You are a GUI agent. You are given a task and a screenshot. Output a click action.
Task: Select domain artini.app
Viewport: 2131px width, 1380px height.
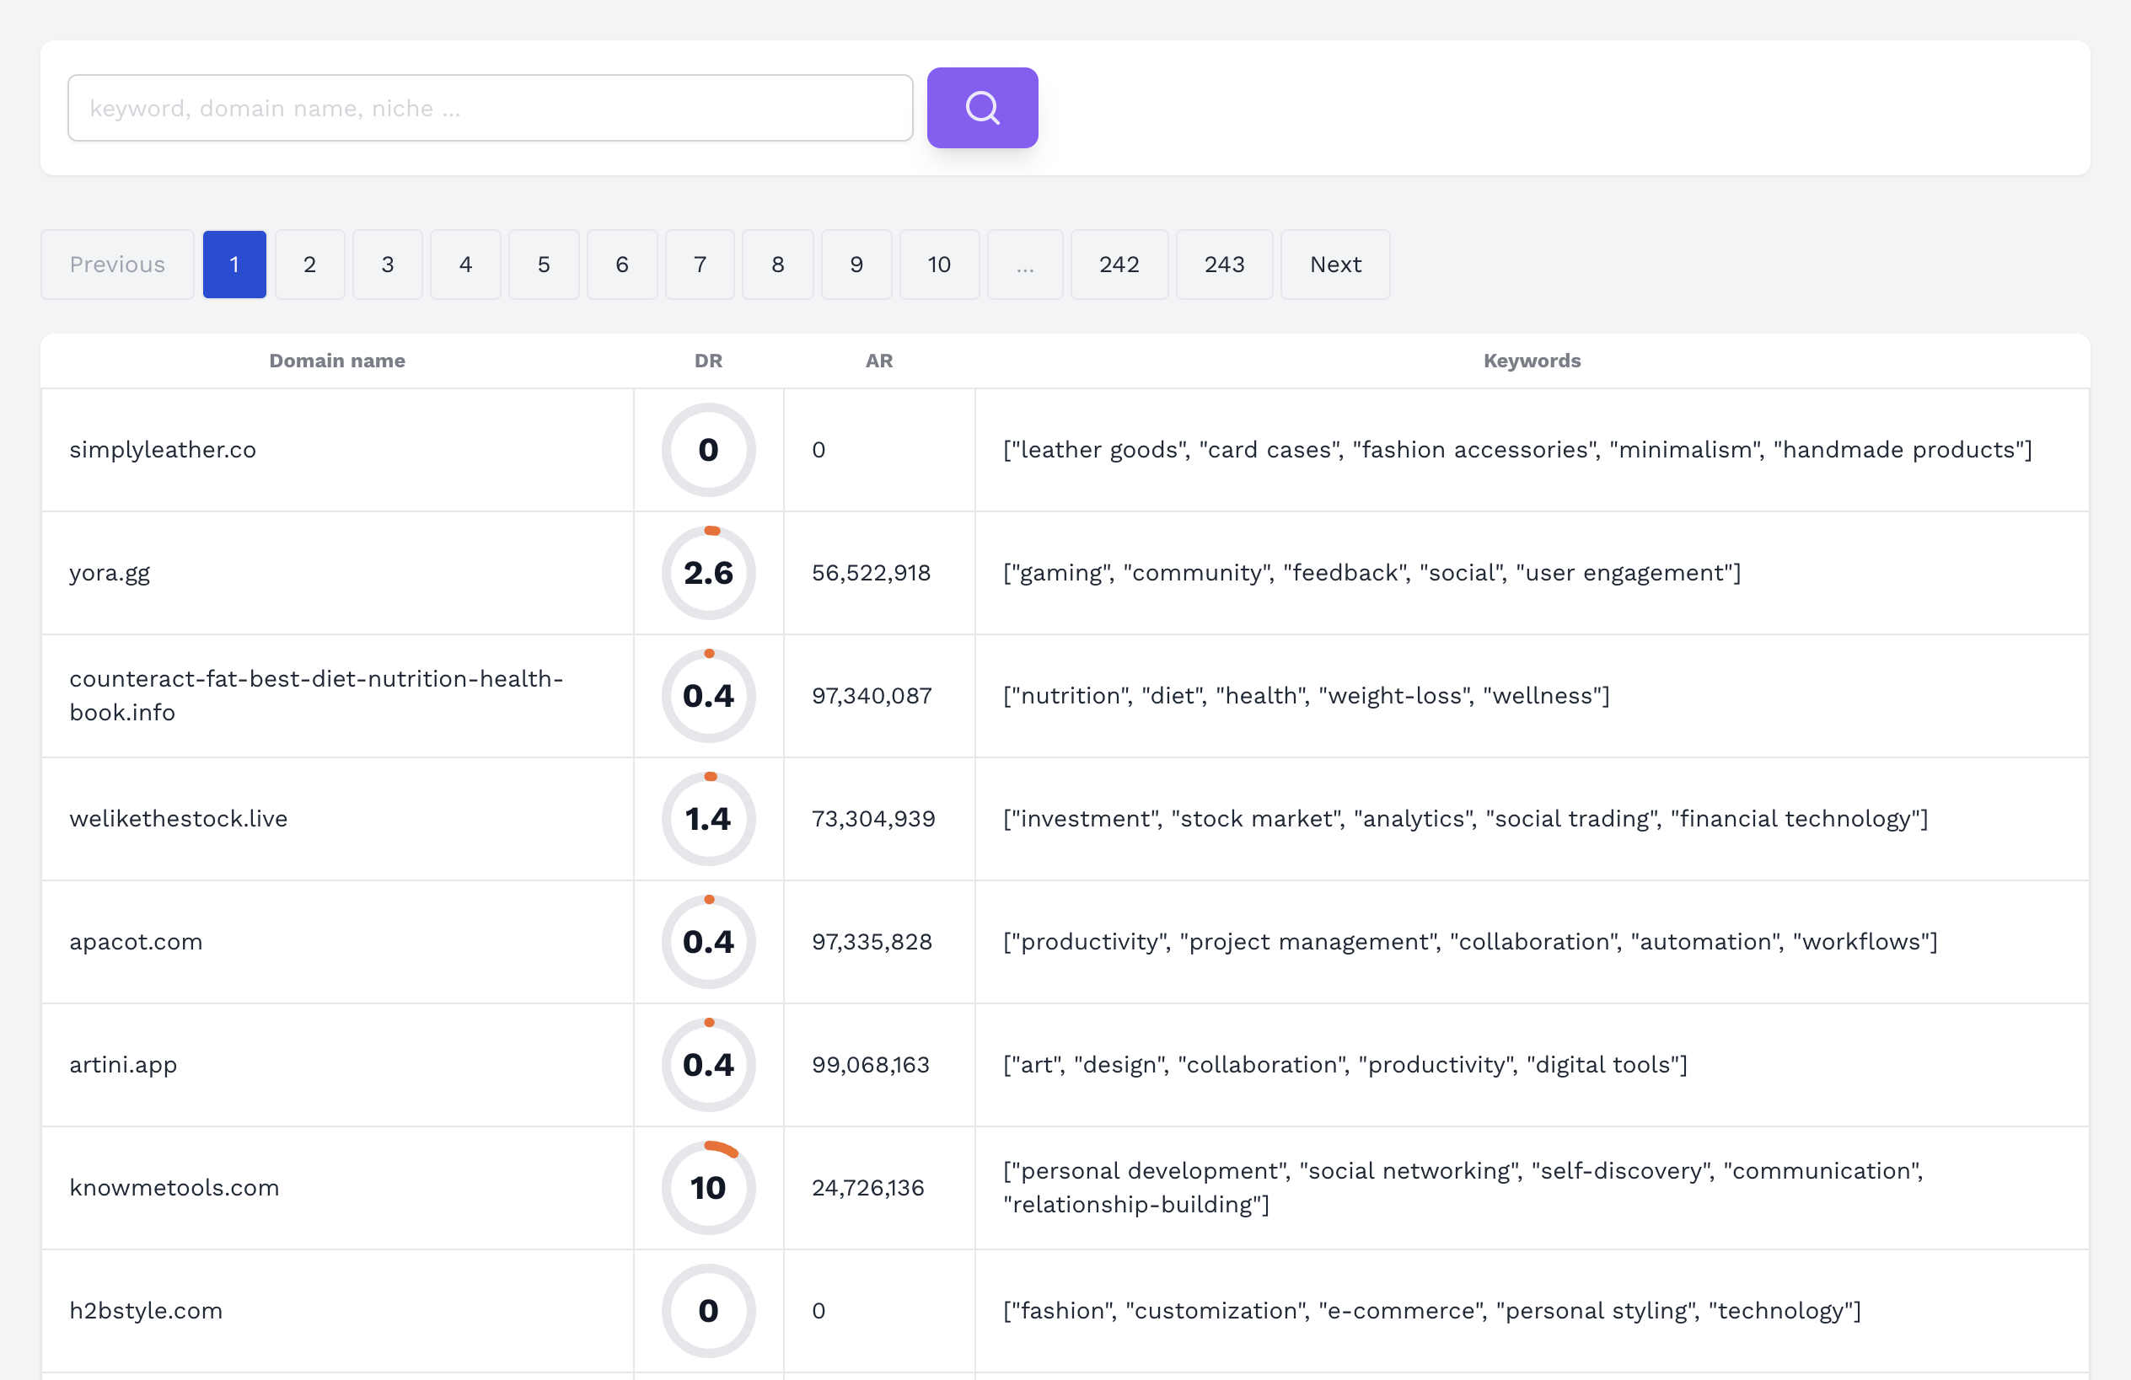point(124,1065)
